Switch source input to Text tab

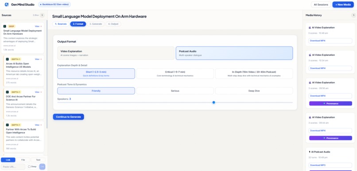point(38,160)
